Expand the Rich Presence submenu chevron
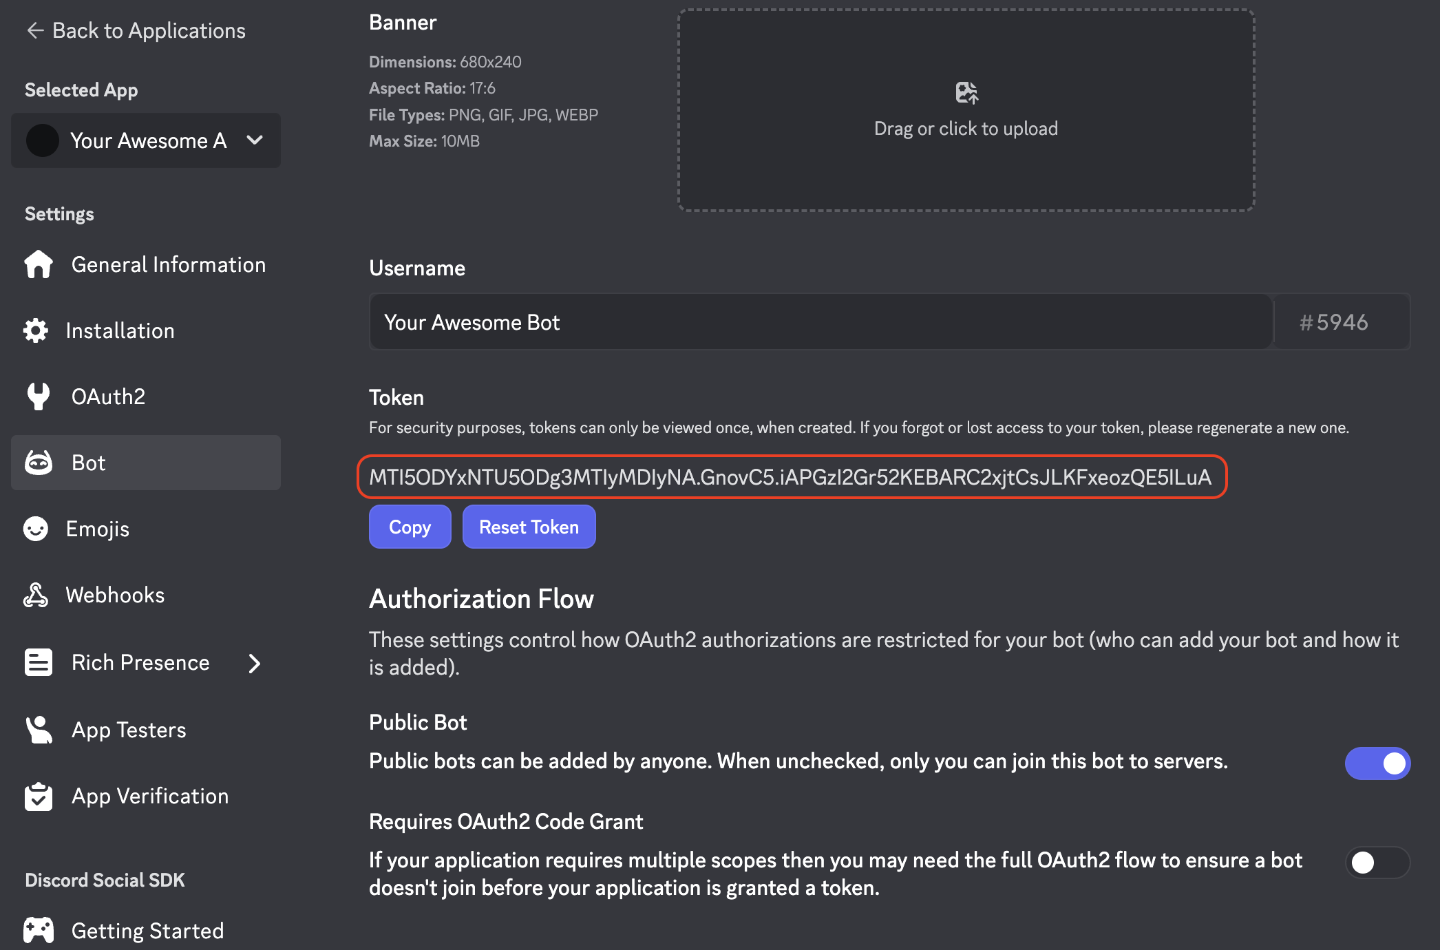1440x950 pixels. (x=255, y=663)
